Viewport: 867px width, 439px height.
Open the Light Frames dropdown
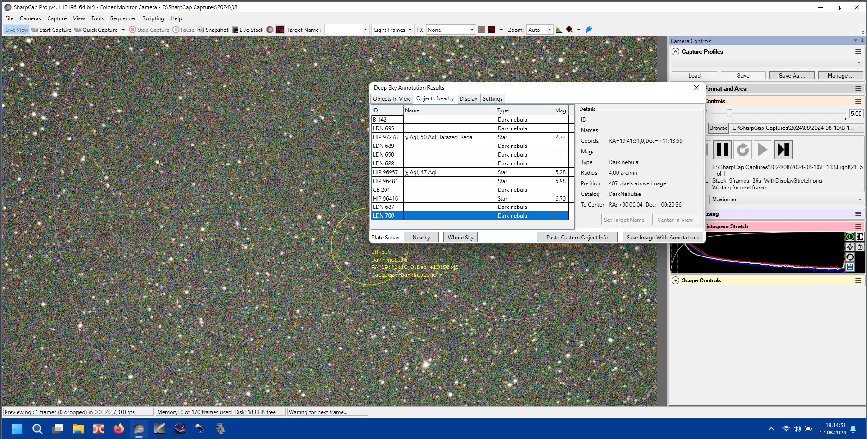410,30
